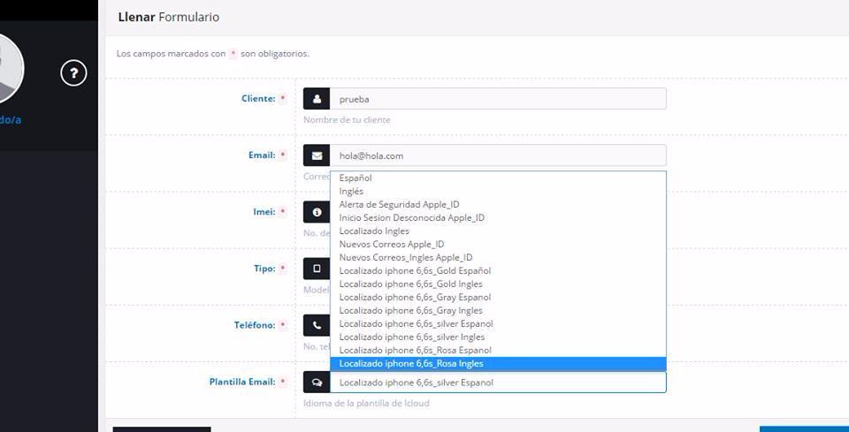Click the Nombre de tu cliente hint

347,120
